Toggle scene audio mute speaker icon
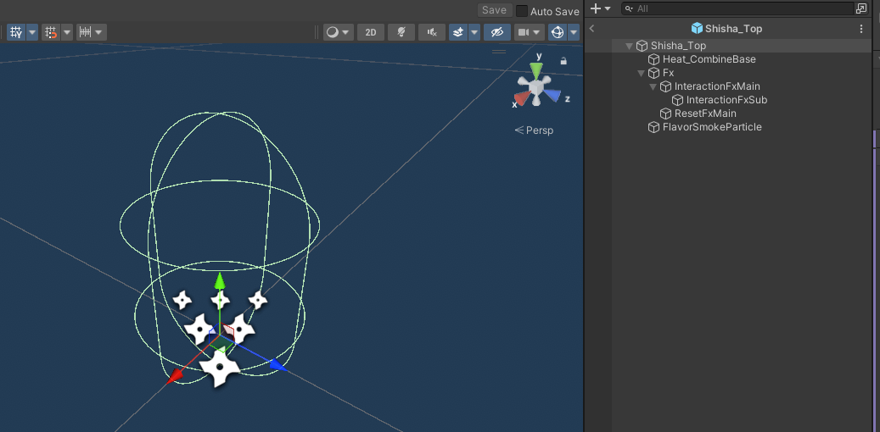This screenshot has width=880, height=432. (x=432, y=32)
